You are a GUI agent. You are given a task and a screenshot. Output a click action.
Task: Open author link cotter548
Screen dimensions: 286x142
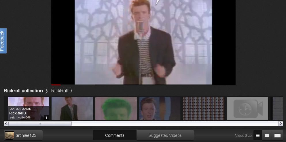(x=24, y=118)
